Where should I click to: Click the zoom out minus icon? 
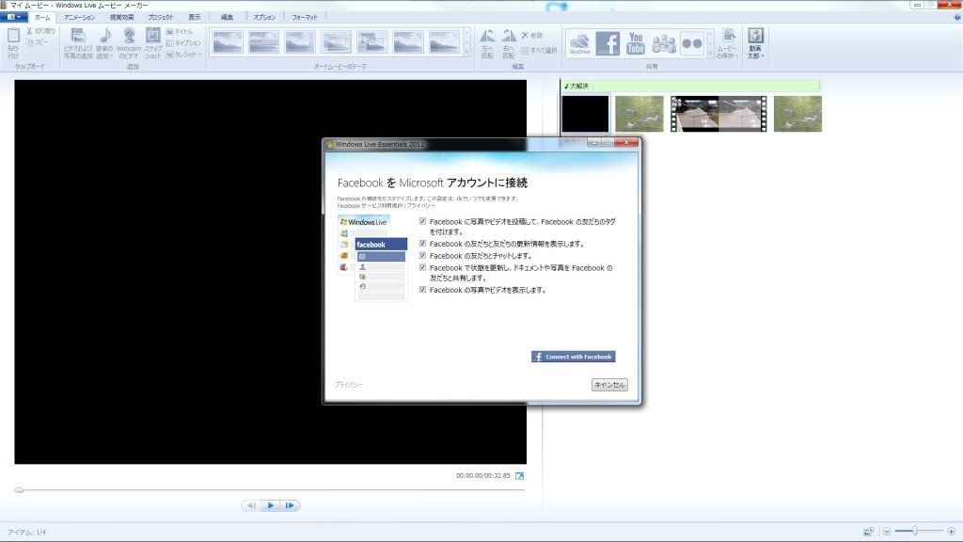click(x=886, y=532)
